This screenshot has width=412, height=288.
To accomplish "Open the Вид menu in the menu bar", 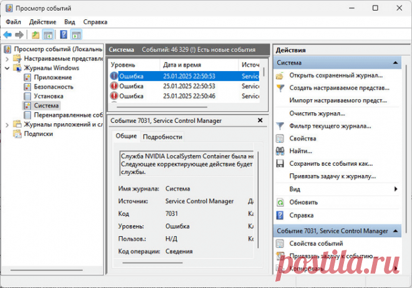I will (x=70, y=22).
